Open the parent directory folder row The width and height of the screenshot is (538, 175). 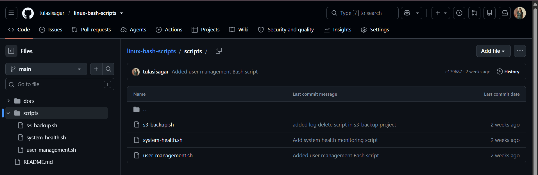pyautogui.click(x=326, y=109)
